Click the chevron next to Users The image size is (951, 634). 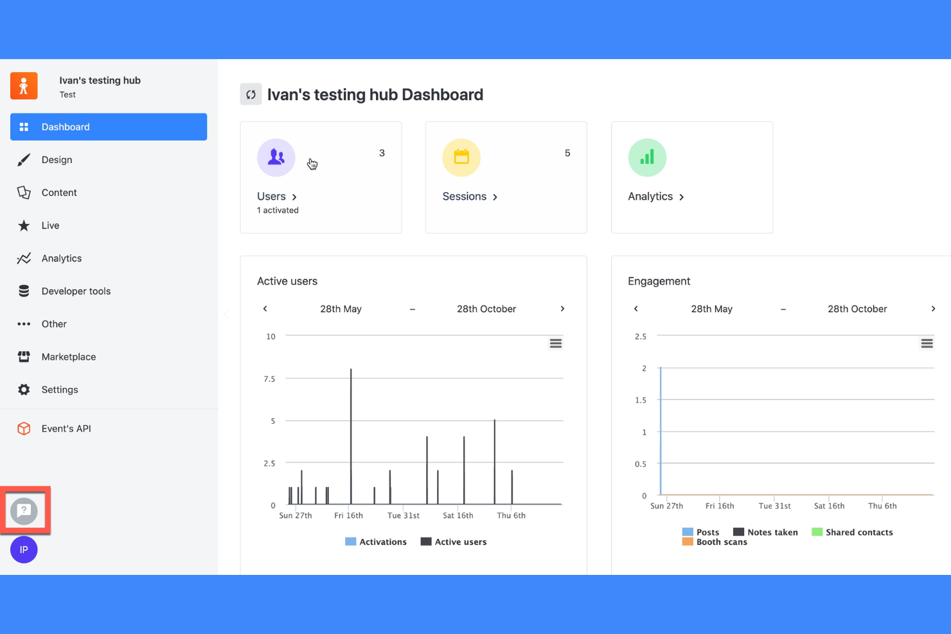pyautogui.click(x=294, y=197)
